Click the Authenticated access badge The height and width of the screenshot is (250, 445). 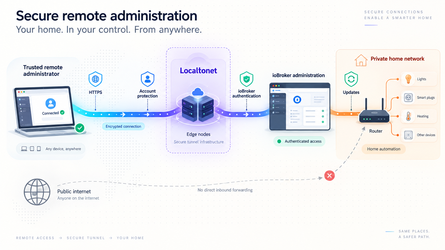click(299, 141)
